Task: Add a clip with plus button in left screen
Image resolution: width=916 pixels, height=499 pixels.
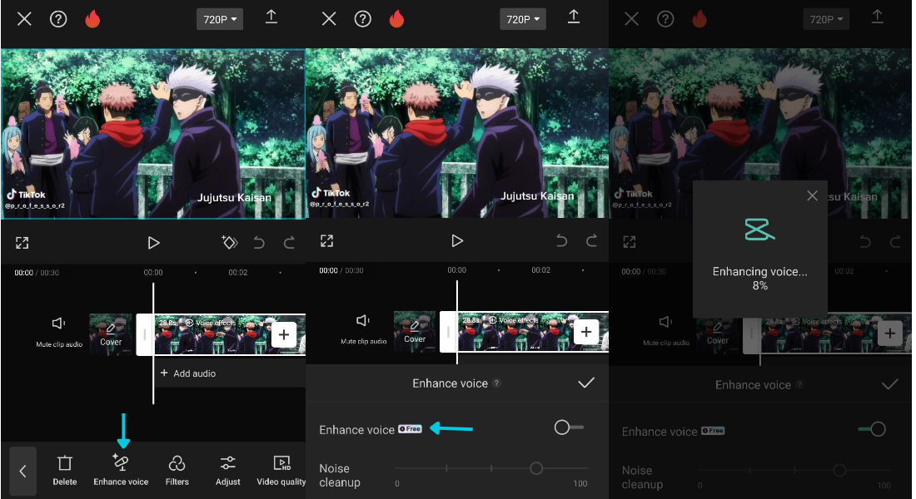Action: (x=284, y=334)
